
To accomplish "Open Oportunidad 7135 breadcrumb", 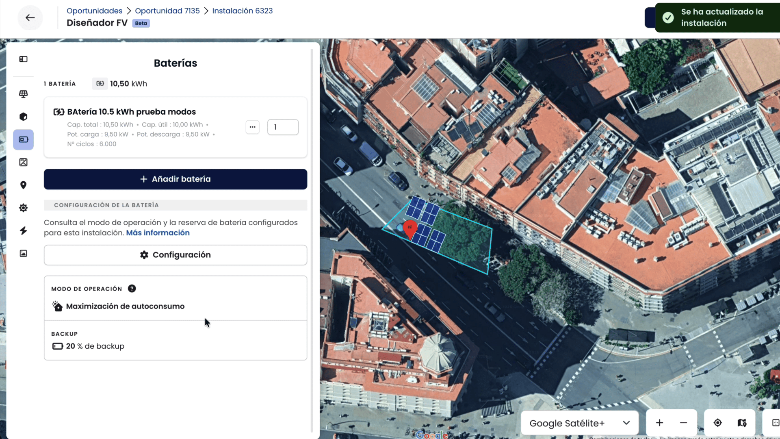I will click(167, 11).
